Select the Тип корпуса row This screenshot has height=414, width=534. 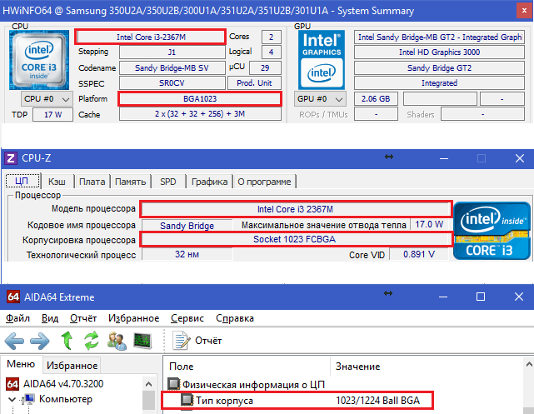pyautogui.click(x=224, y=402)
